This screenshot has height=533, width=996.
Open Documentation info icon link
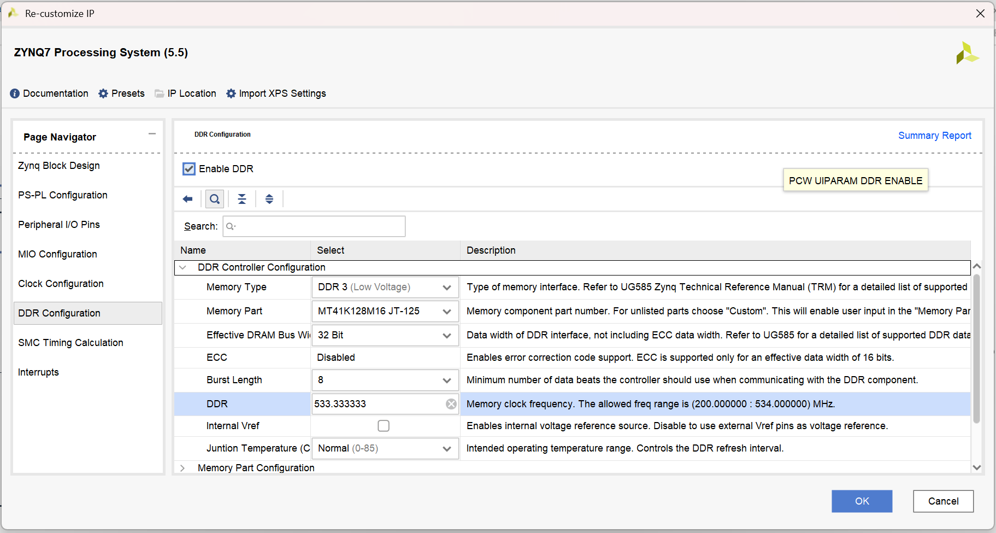[x=15, y=93]
